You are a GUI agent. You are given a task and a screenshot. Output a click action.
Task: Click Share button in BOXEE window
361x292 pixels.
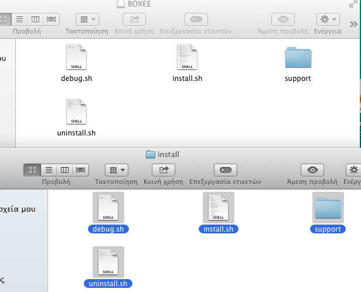point(134,19)
